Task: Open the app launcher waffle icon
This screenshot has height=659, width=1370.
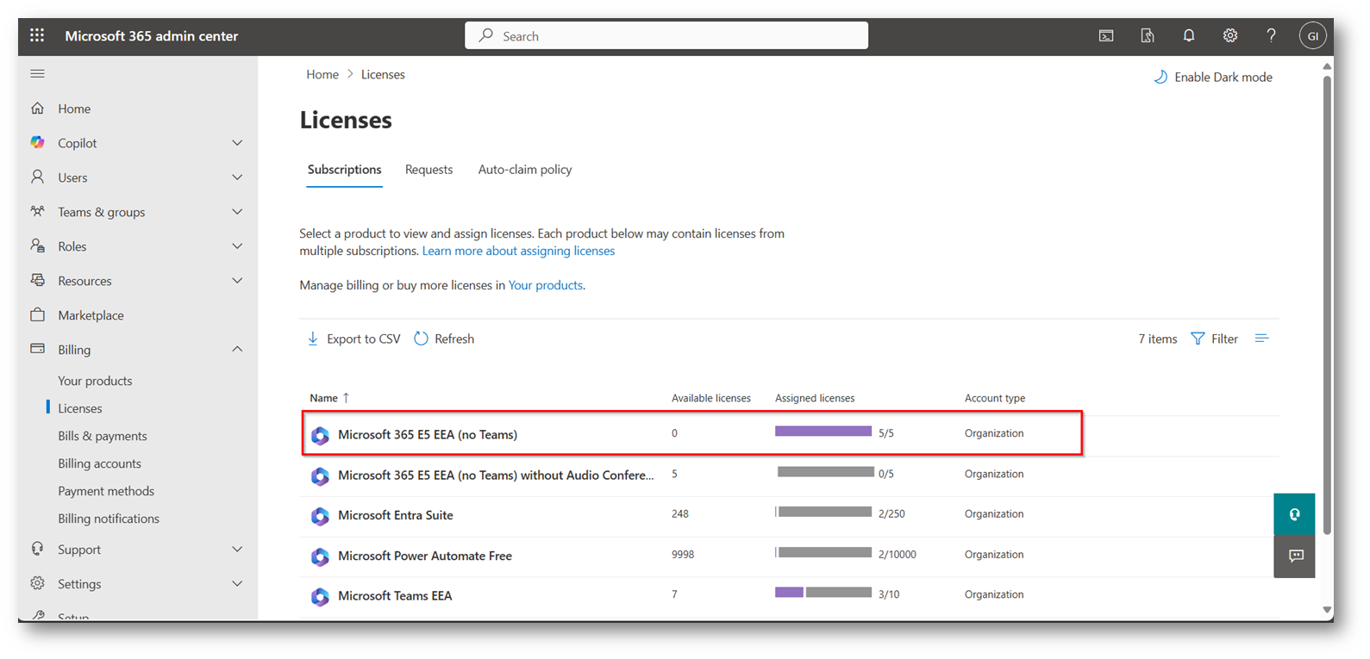Action: point(37,35)
